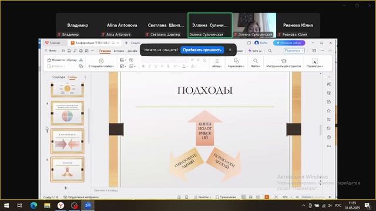
Task: Click the plus add-slide button below thumbnails
Action: (66, 188)
